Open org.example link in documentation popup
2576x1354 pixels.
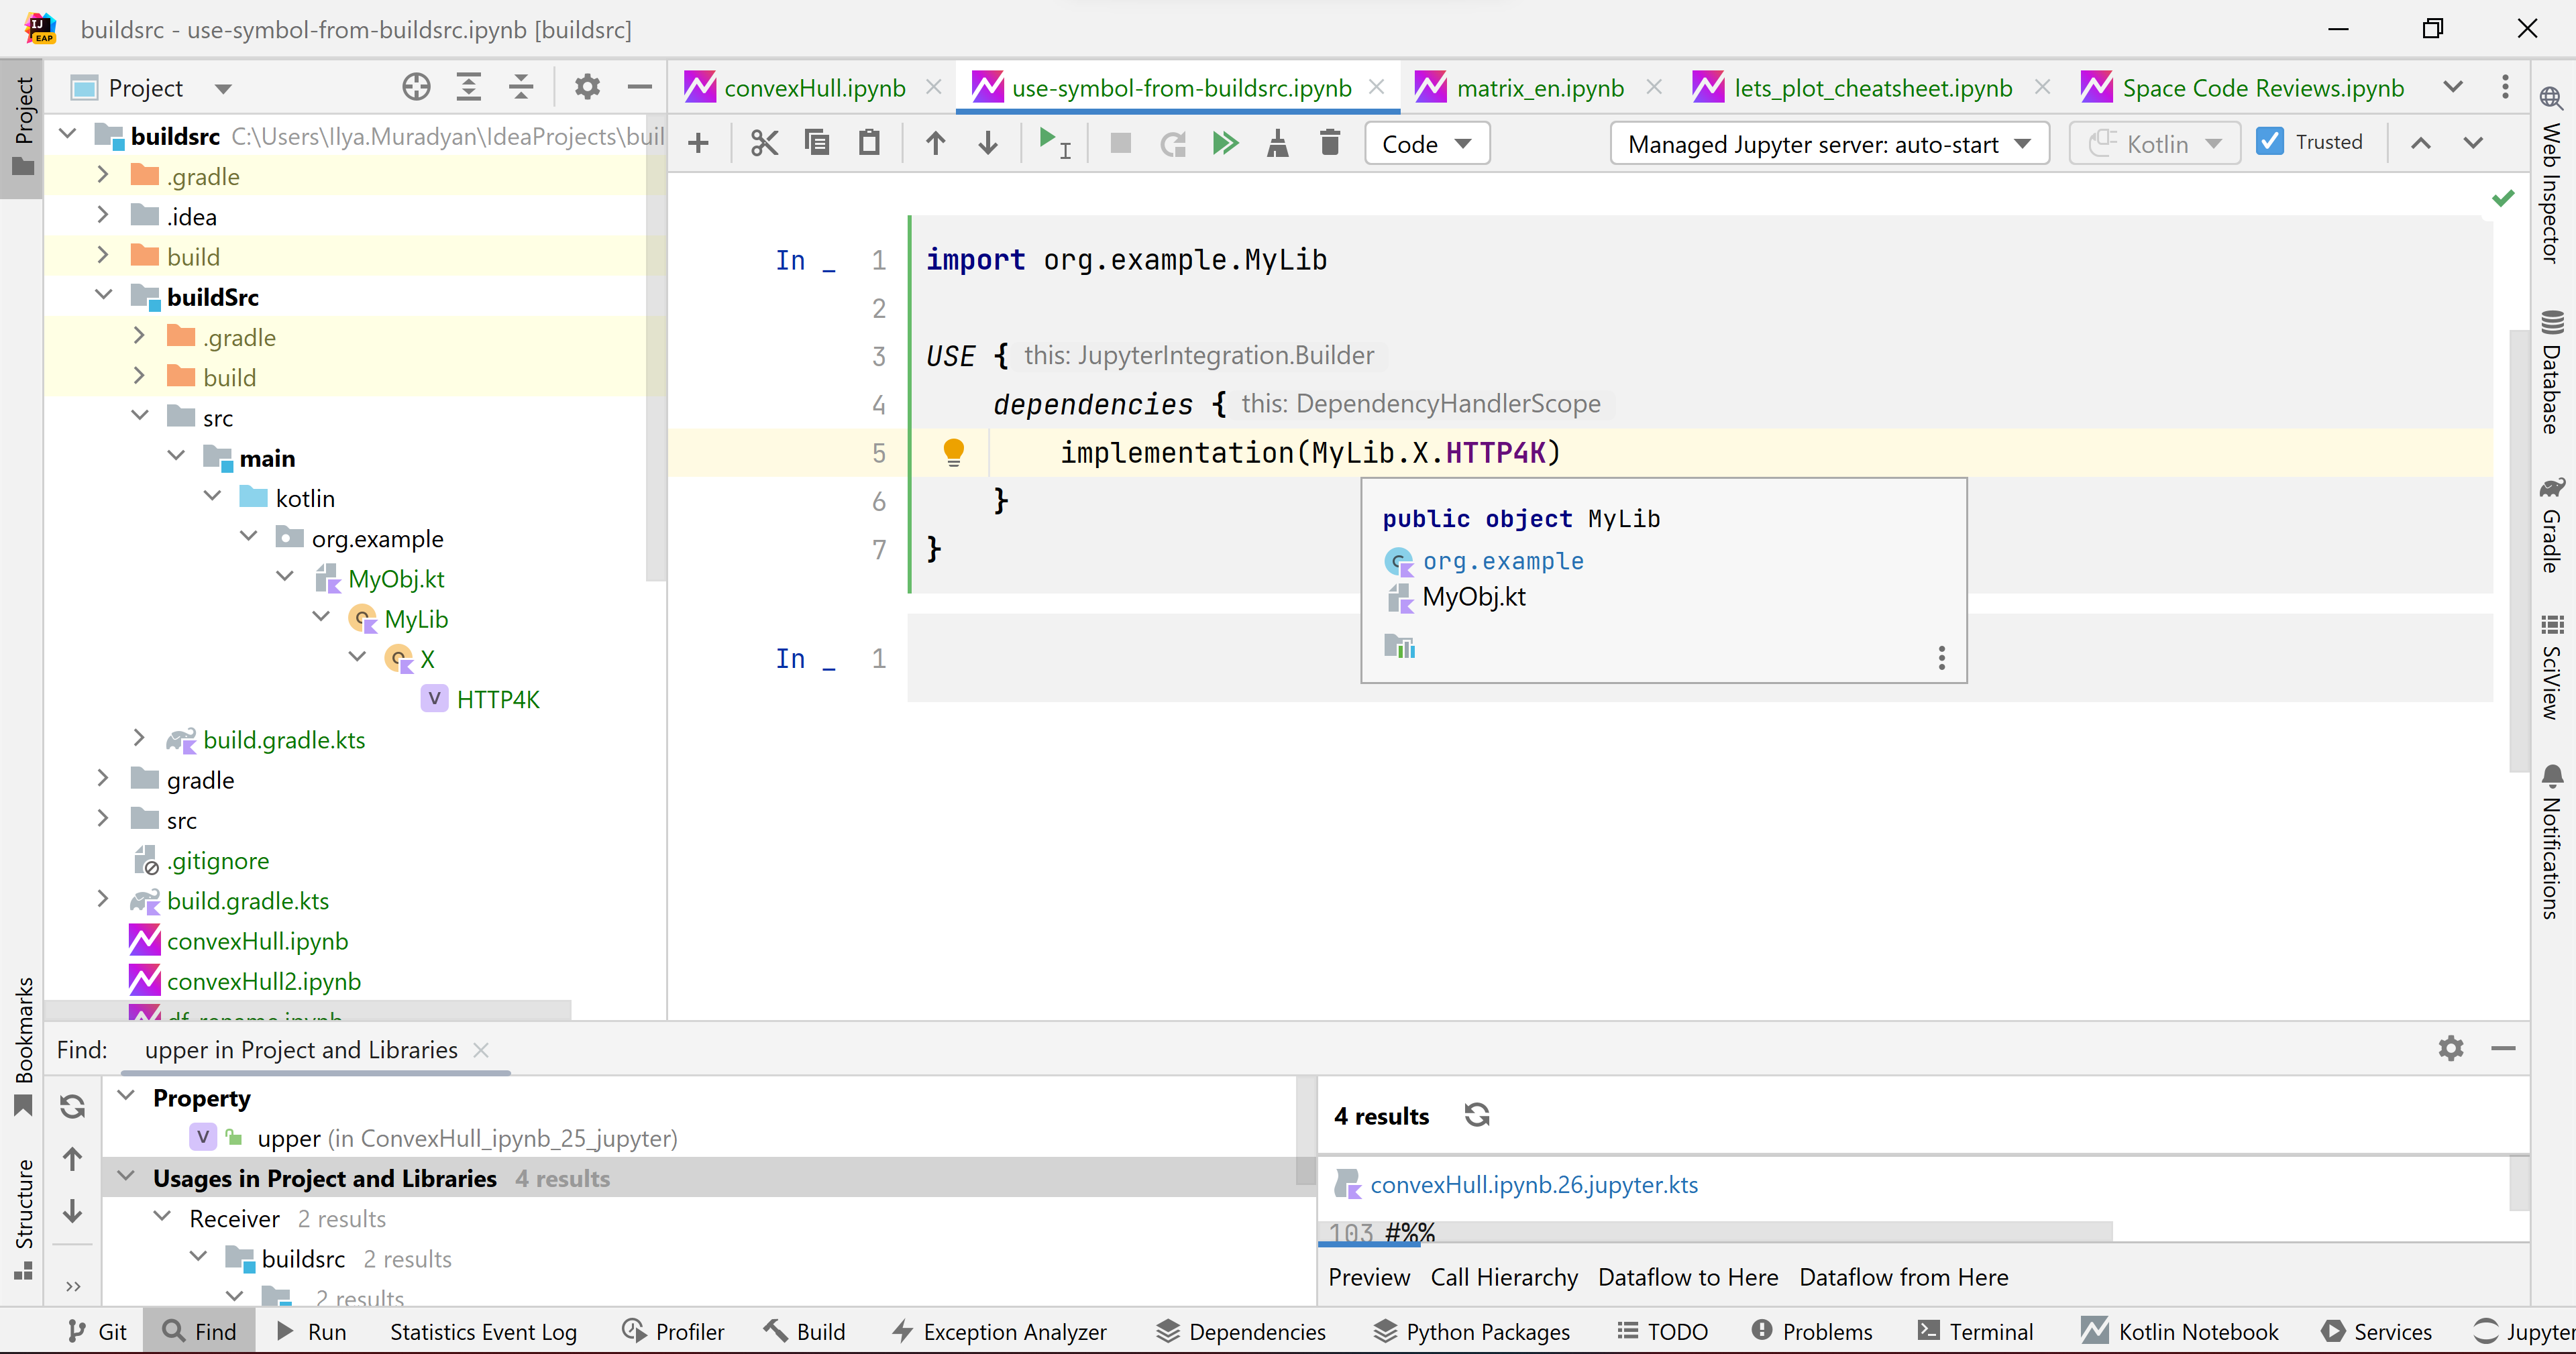(x=1503, y=561)
